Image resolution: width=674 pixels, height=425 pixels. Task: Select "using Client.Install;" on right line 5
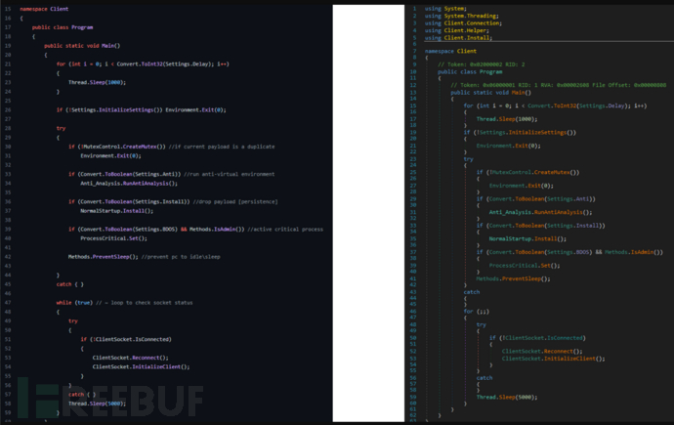pos(458,38)
